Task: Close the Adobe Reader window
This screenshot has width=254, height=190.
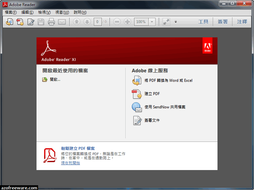Action: pyautogui.click(x=244, y=3)
